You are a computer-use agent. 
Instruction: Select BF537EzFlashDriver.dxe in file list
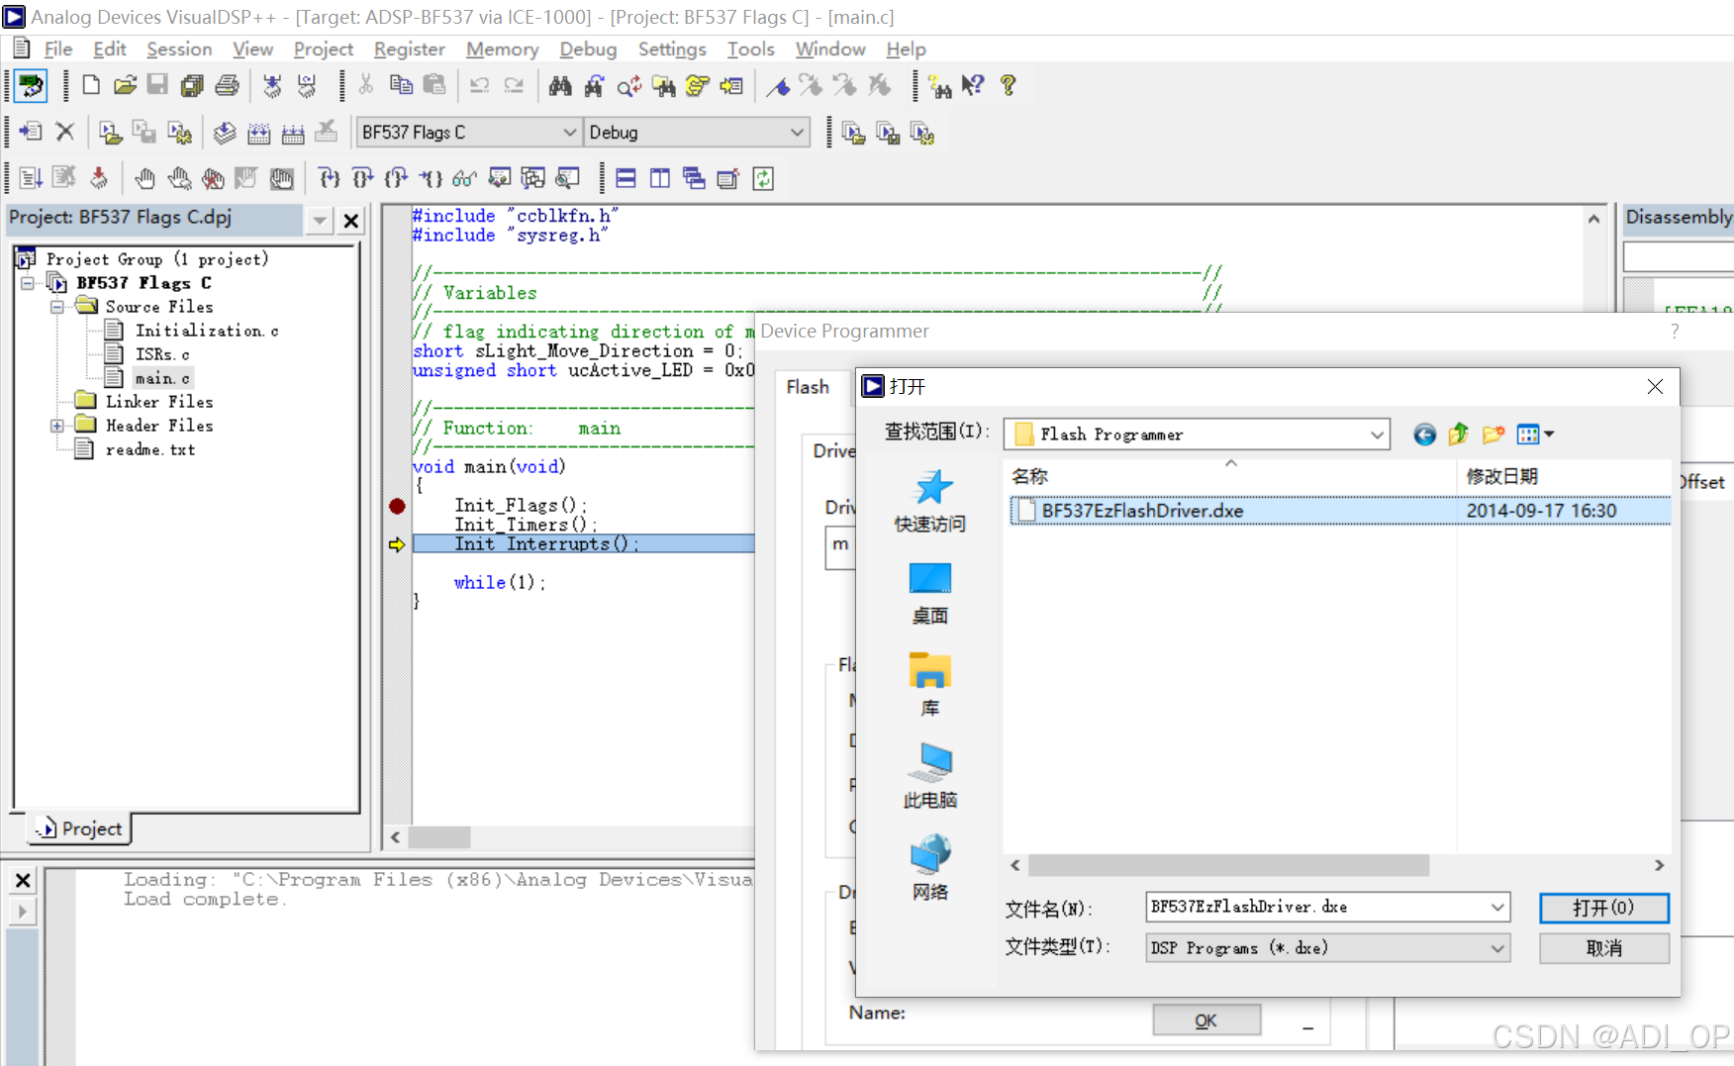click(x=1340, y=511)
